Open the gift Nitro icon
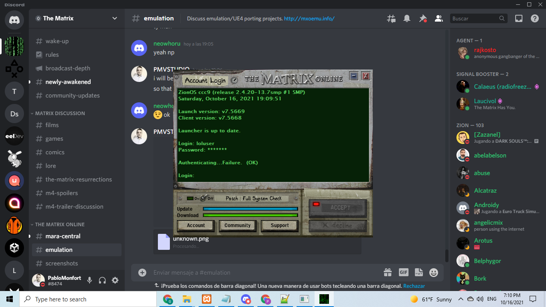The width and height of the screenshot is (546, 307). point(388,273)
